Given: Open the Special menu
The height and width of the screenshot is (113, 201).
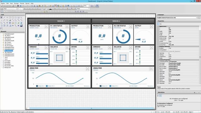Looking at the screenshot, I should pyautogui.click(x=27, y=3).
